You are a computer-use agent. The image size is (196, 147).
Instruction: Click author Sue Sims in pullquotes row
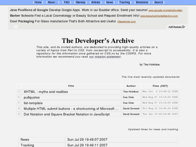[128, 97]
